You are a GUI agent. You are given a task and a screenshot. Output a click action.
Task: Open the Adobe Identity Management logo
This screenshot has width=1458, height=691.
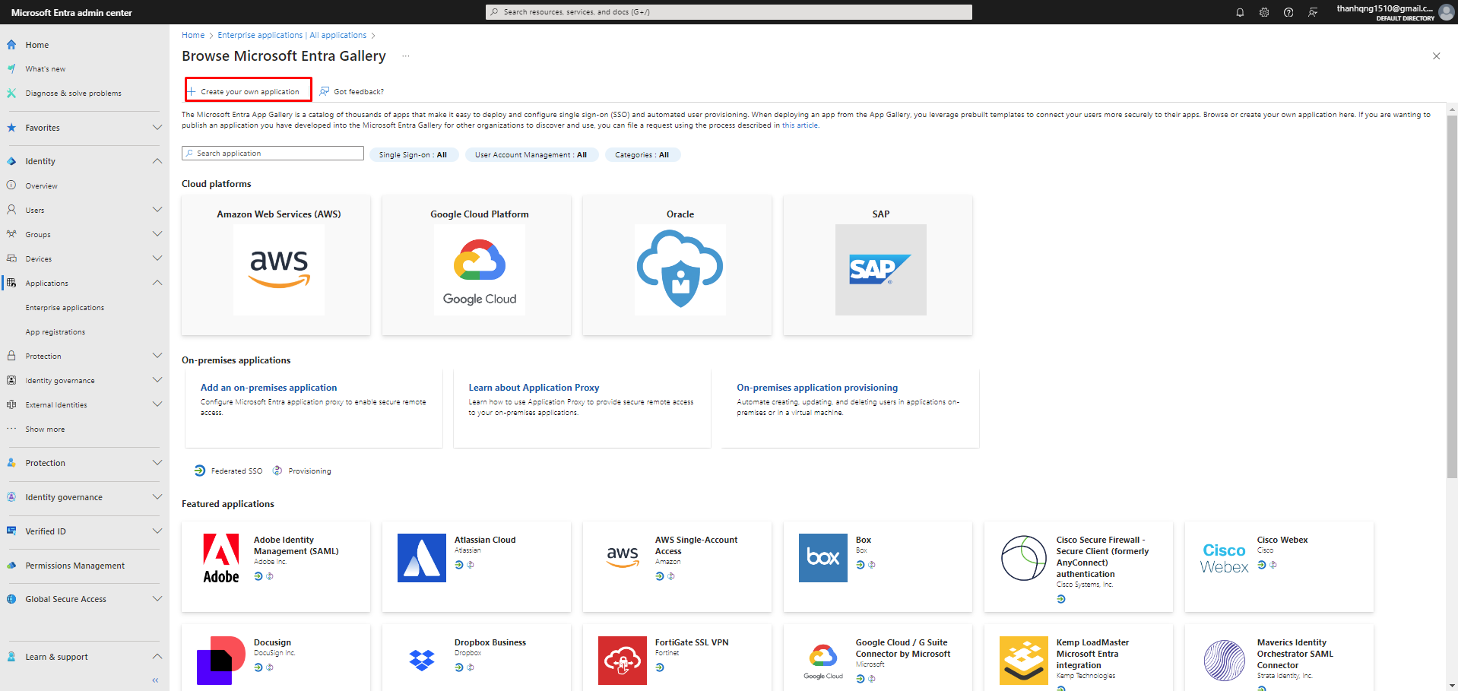tap(221, 558)
